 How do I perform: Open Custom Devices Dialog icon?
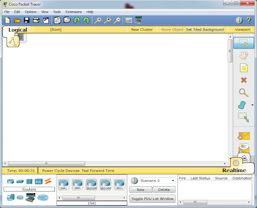138,20
